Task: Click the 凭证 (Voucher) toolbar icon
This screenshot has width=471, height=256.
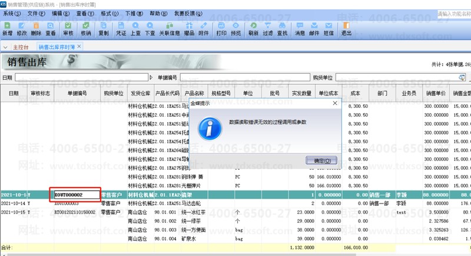Action: (x=120, y=29)
